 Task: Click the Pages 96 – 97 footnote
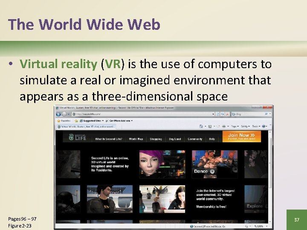click(22, 219)
